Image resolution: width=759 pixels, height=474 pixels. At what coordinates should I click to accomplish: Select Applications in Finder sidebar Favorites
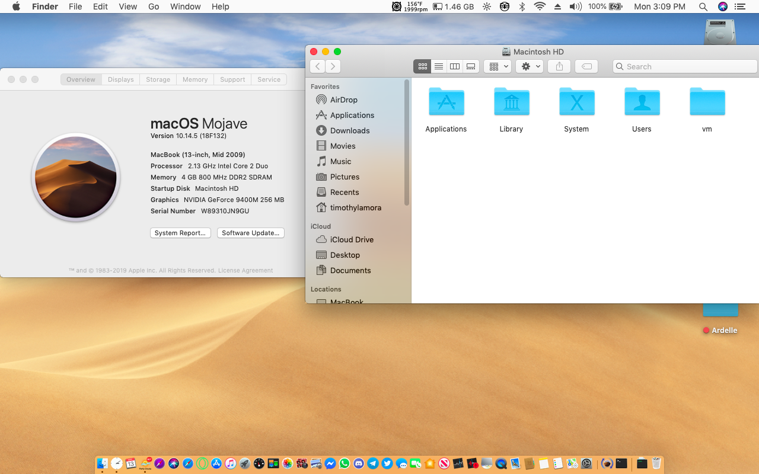[352, 115]
